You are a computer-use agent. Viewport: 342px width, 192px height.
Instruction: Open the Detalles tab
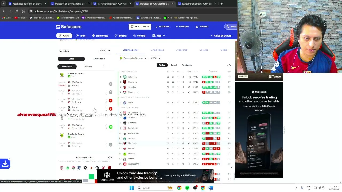click(204, 50)
